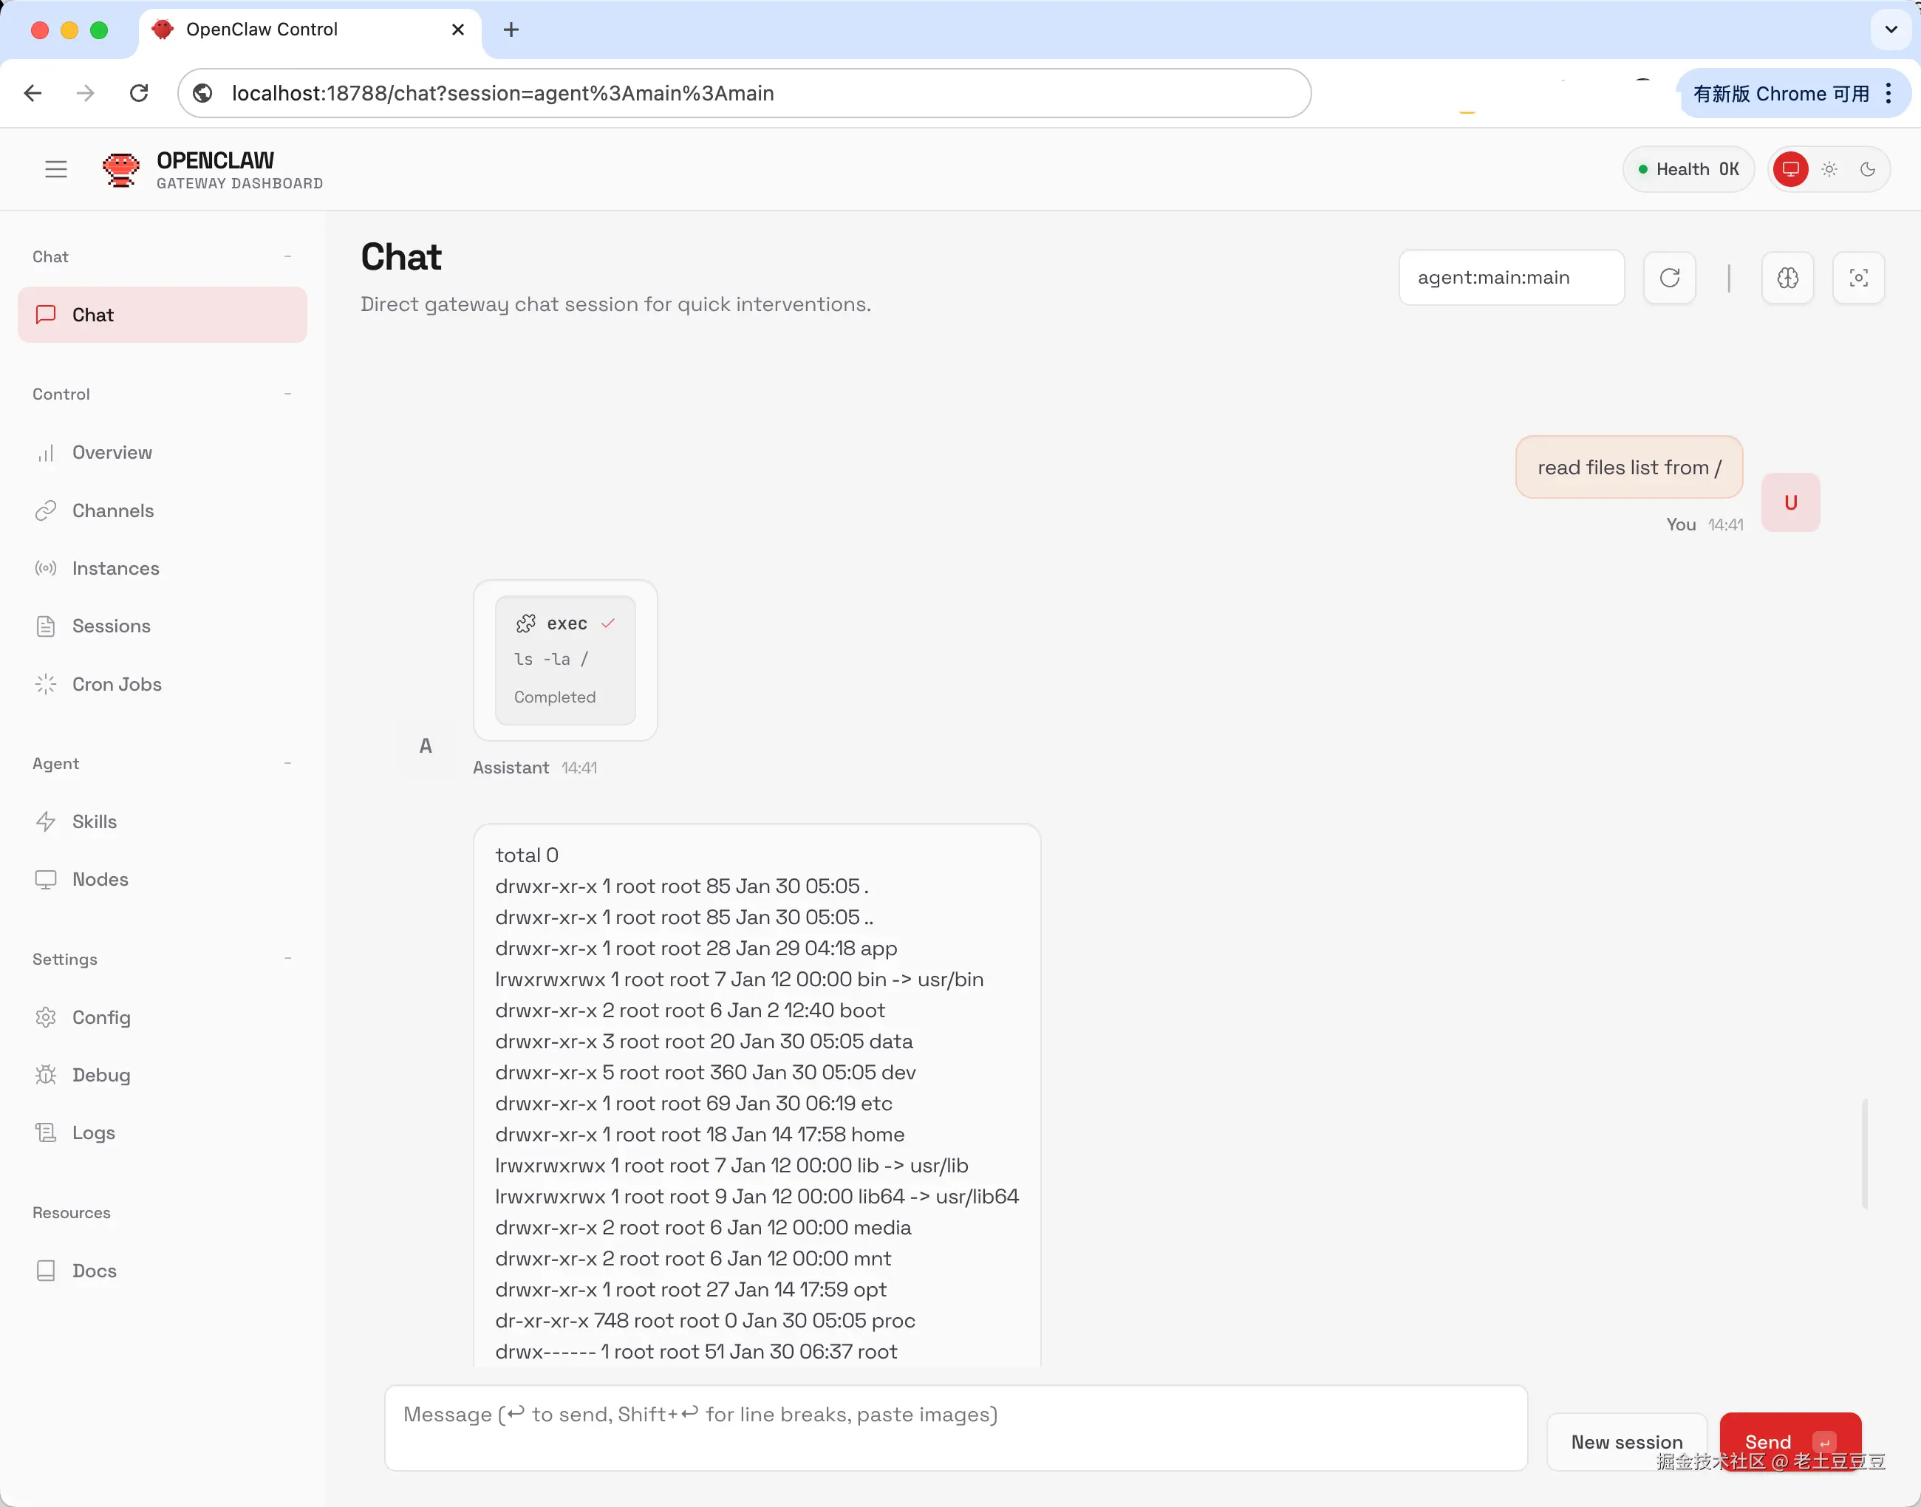Open the agent:main:main session selector
The height and width of the screenshot is (1507, 1921).
click(x=1511, y=278)
